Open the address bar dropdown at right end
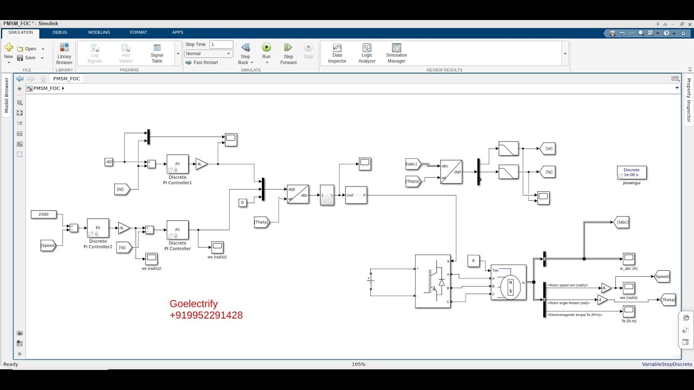This screenshot has width=694, height=390. pos(677,88)
